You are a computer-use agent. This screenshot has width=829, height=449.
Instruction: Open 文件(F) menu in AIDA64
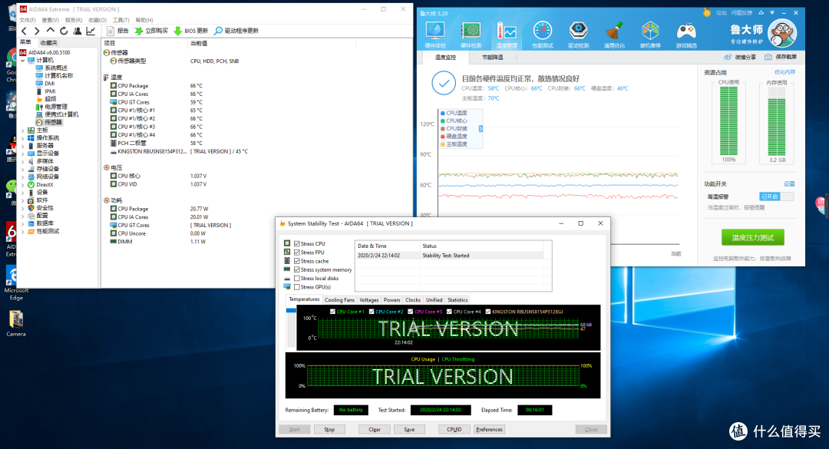[28, 20]
